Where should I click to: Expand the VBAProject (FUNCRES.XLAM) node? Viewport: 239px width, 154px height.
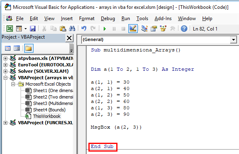[5, 123]
